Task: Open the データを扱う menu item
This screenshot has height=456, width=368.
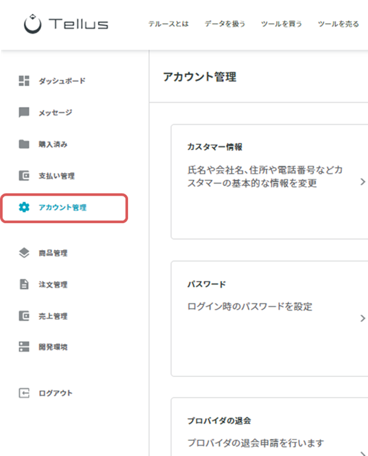Action: click(x=225, y=24)
